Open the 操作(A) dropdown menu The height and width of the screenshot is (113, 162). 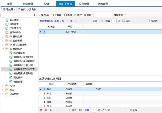(x=46, y=15)
